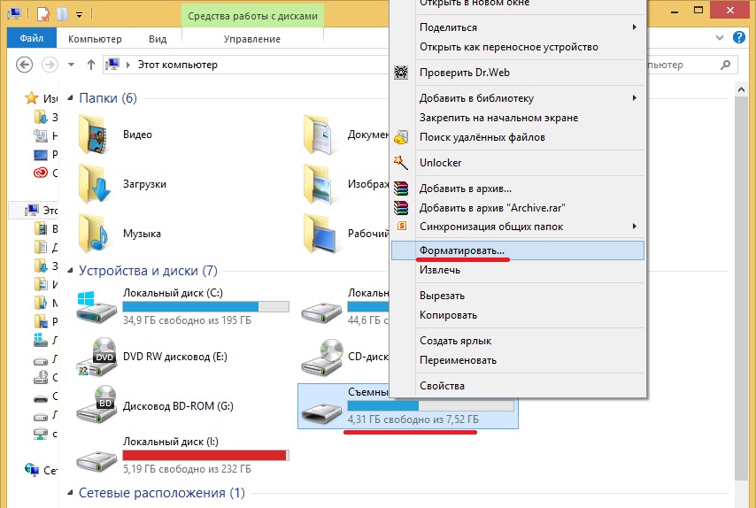
Task: Select Локальный диск (I:) drive icon
Action: coord(96,460)
